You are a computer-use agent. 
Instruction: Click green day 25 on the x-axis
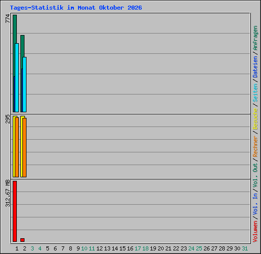click(199, 248)
